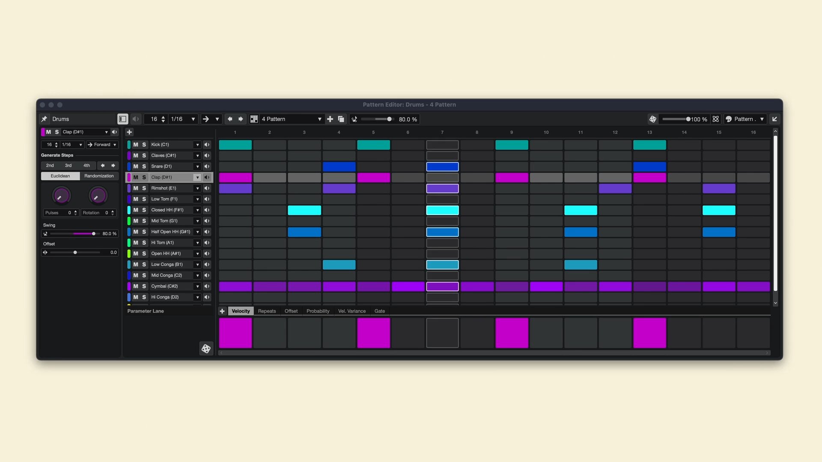Open the toolbar 1/16 resolution dropdown
The image size is (822, 462).
click(183, 119)
